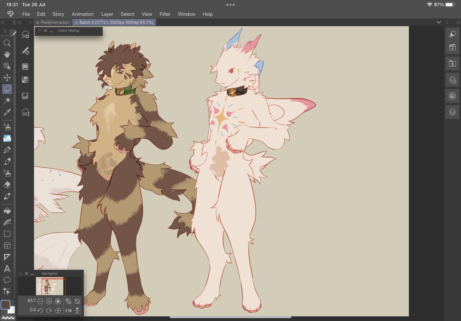Select the Move layer arrows tool
The image size is (461, 321).
(x=7, y=78)
